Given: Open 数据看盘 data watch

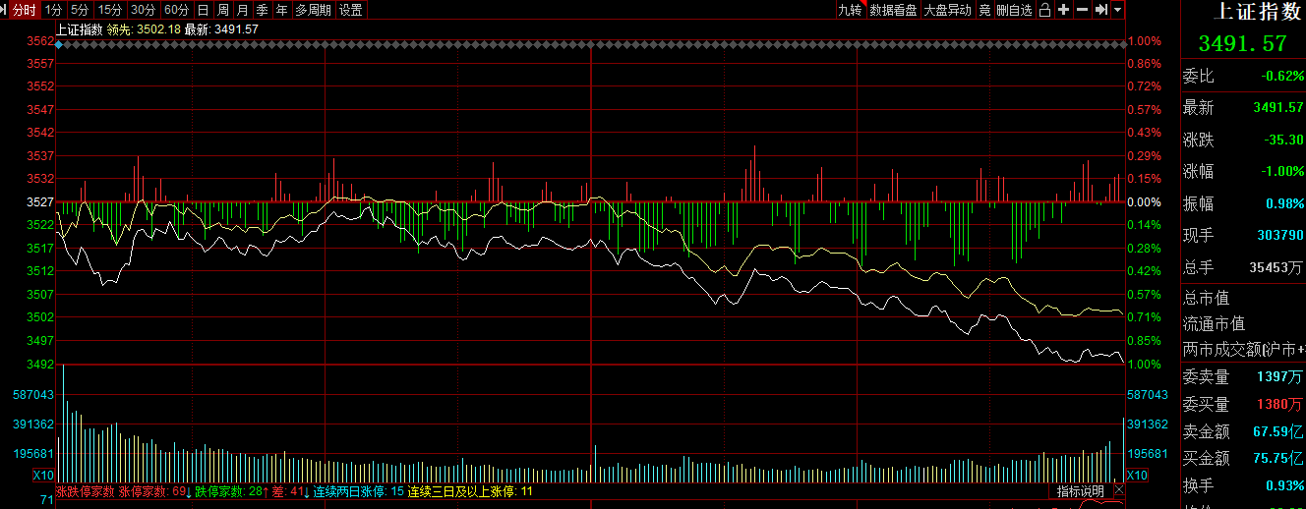Looking at the screenshot, I should (893, 10).
